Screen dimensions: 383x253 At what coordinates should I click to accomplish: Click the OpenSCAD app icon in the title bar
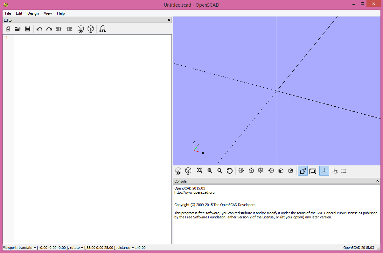pyautogui.click(x=6, y=5)
